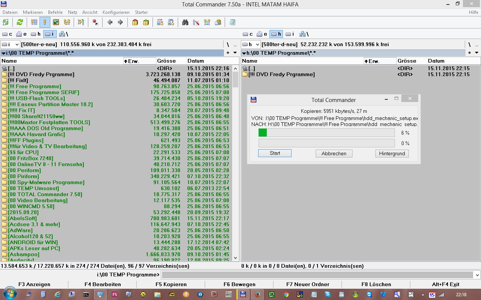The width and height of the screenshot is (481, 300).
Task: Refresh the source panel with green arrows icon
Action: [20, 22]
